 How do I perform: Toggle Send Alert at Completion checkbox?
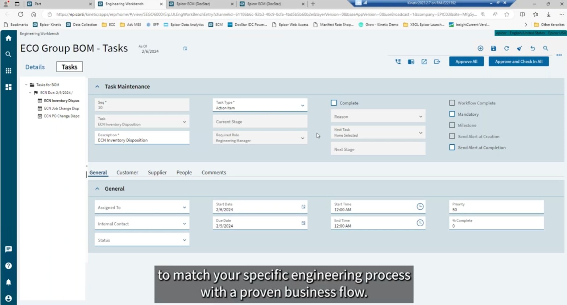click(x=452, y=147)
